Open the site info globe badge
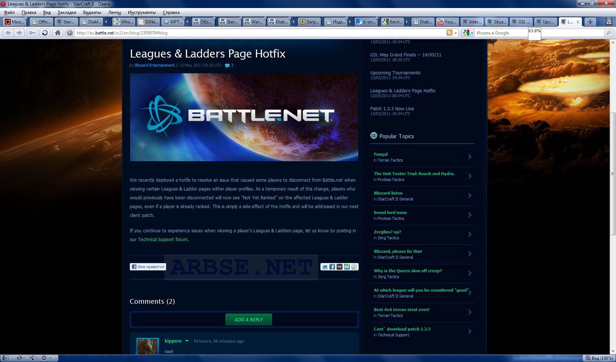Image resolution: width=616 pixels, height=362 pixels. tap(70, 33)
